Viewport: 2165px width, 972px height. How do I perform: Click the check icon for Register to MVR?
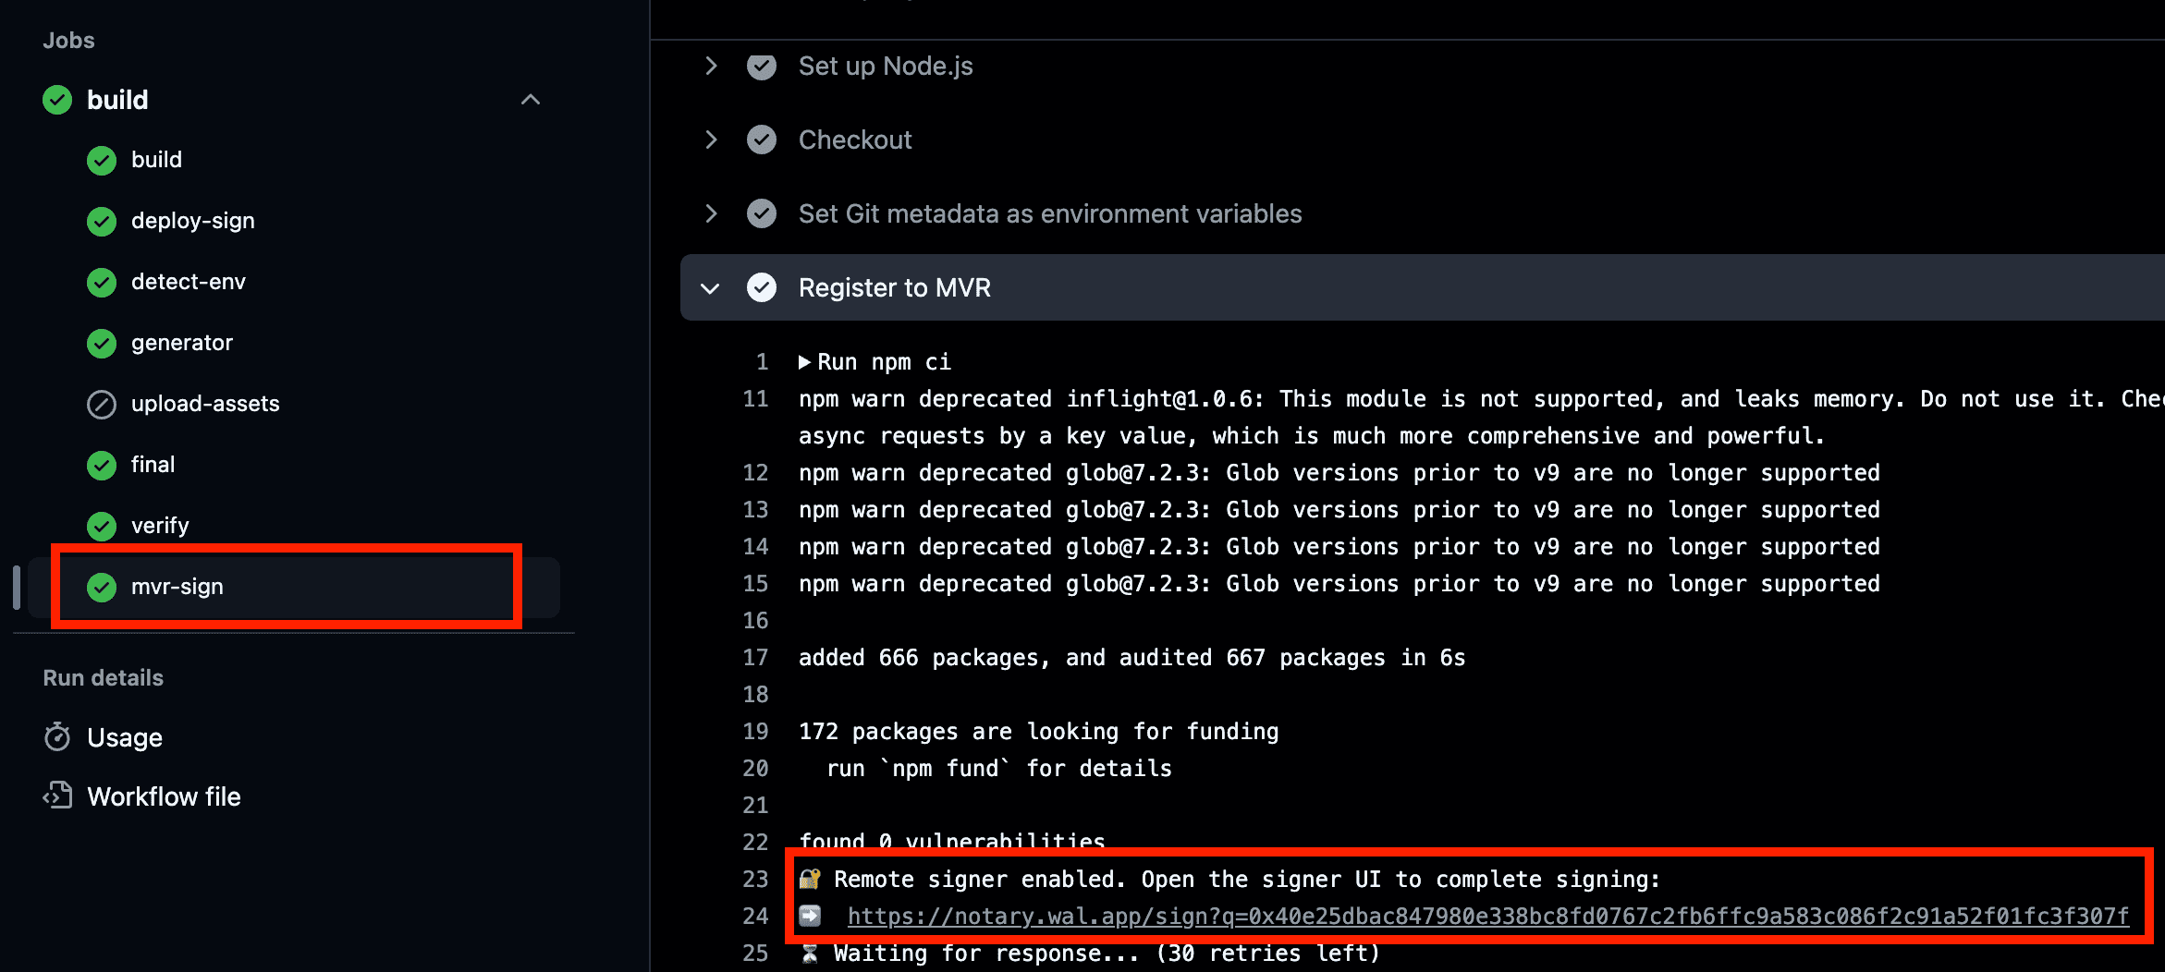coord(762,287)
